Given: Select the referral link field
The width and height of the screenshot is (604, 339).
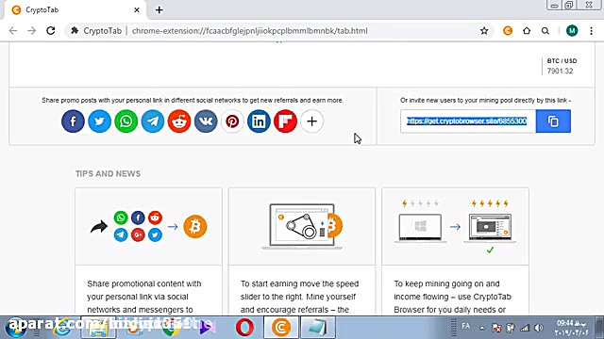Looking at the screenshot, I should point(468,121).
